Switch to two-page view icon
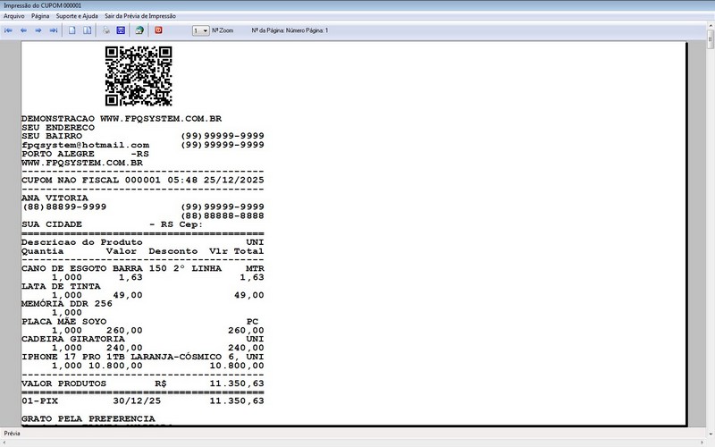This screenshot has width=715, height=447. point(87,30)
